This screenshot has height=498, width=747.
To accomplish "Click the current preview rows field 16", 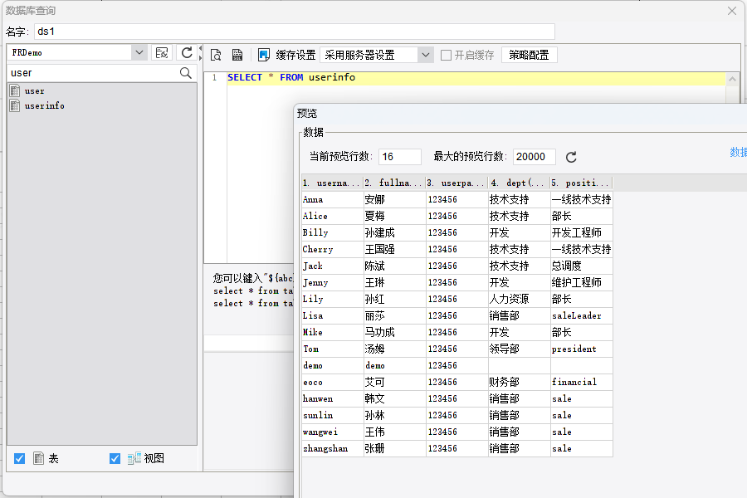I will 400,157.
